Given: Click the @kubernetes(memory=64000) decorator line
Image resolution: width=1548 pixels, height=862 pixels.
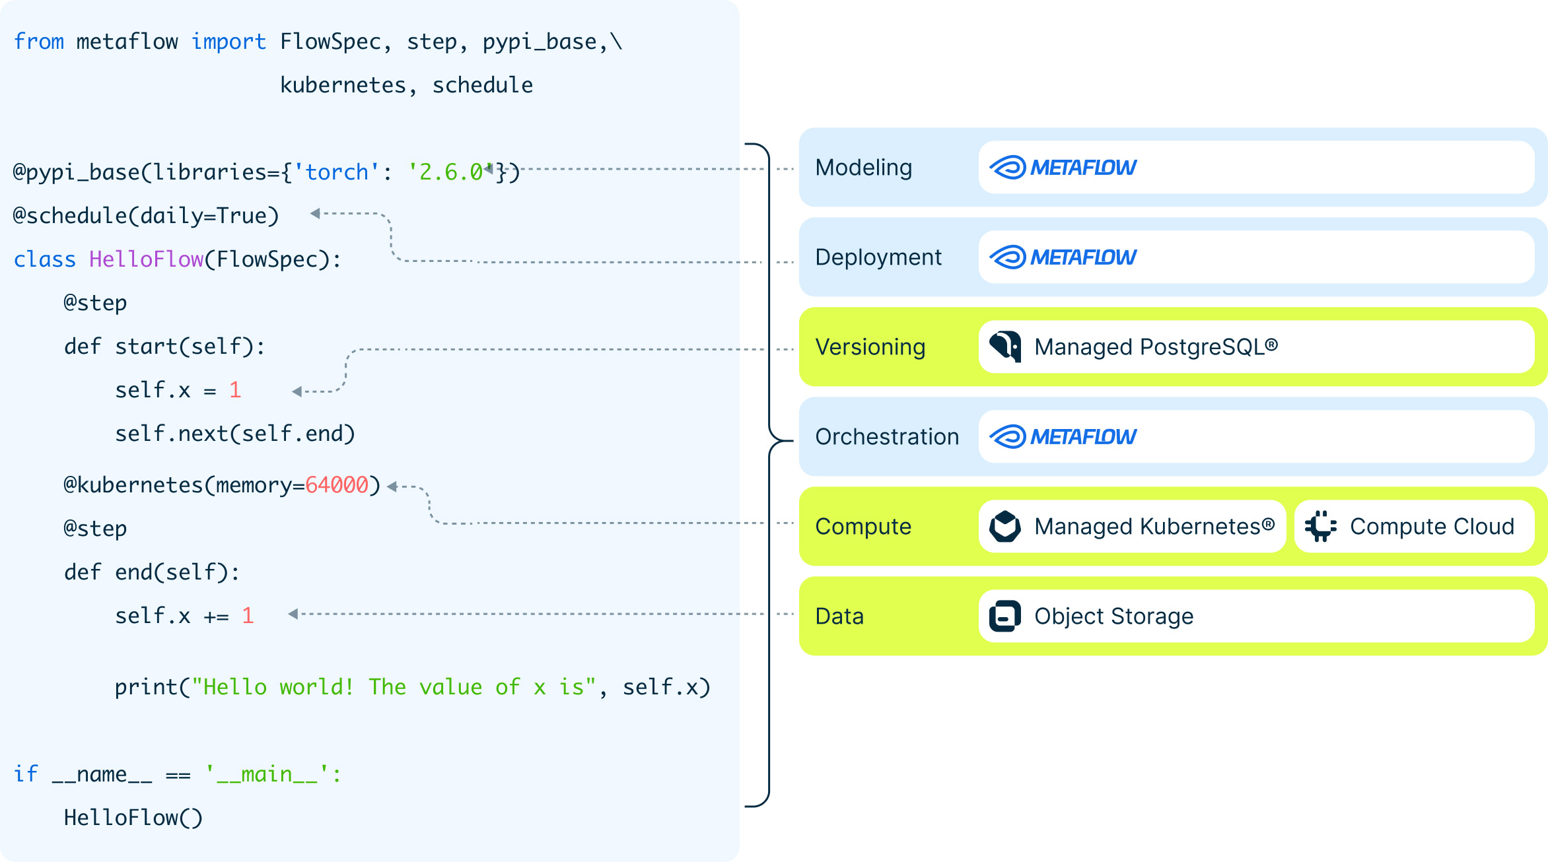Looking at the screenshot, I should 223,486.
